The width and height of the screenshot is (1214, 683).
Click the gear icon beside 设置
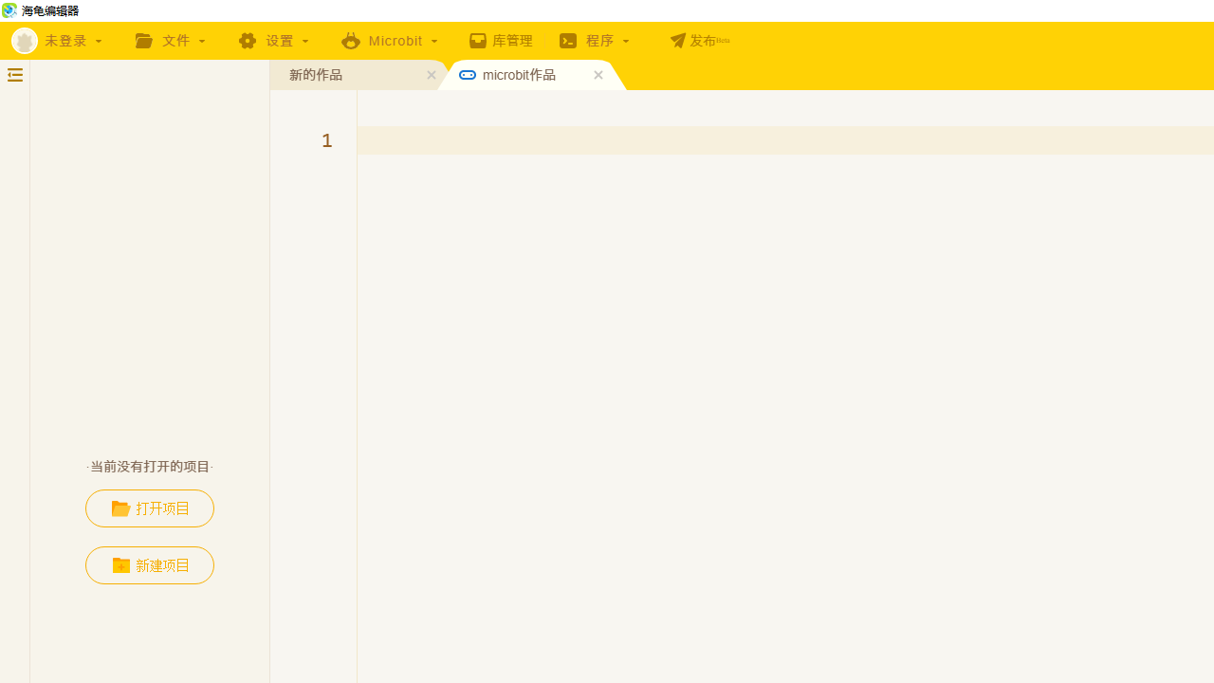click(248, 41)
